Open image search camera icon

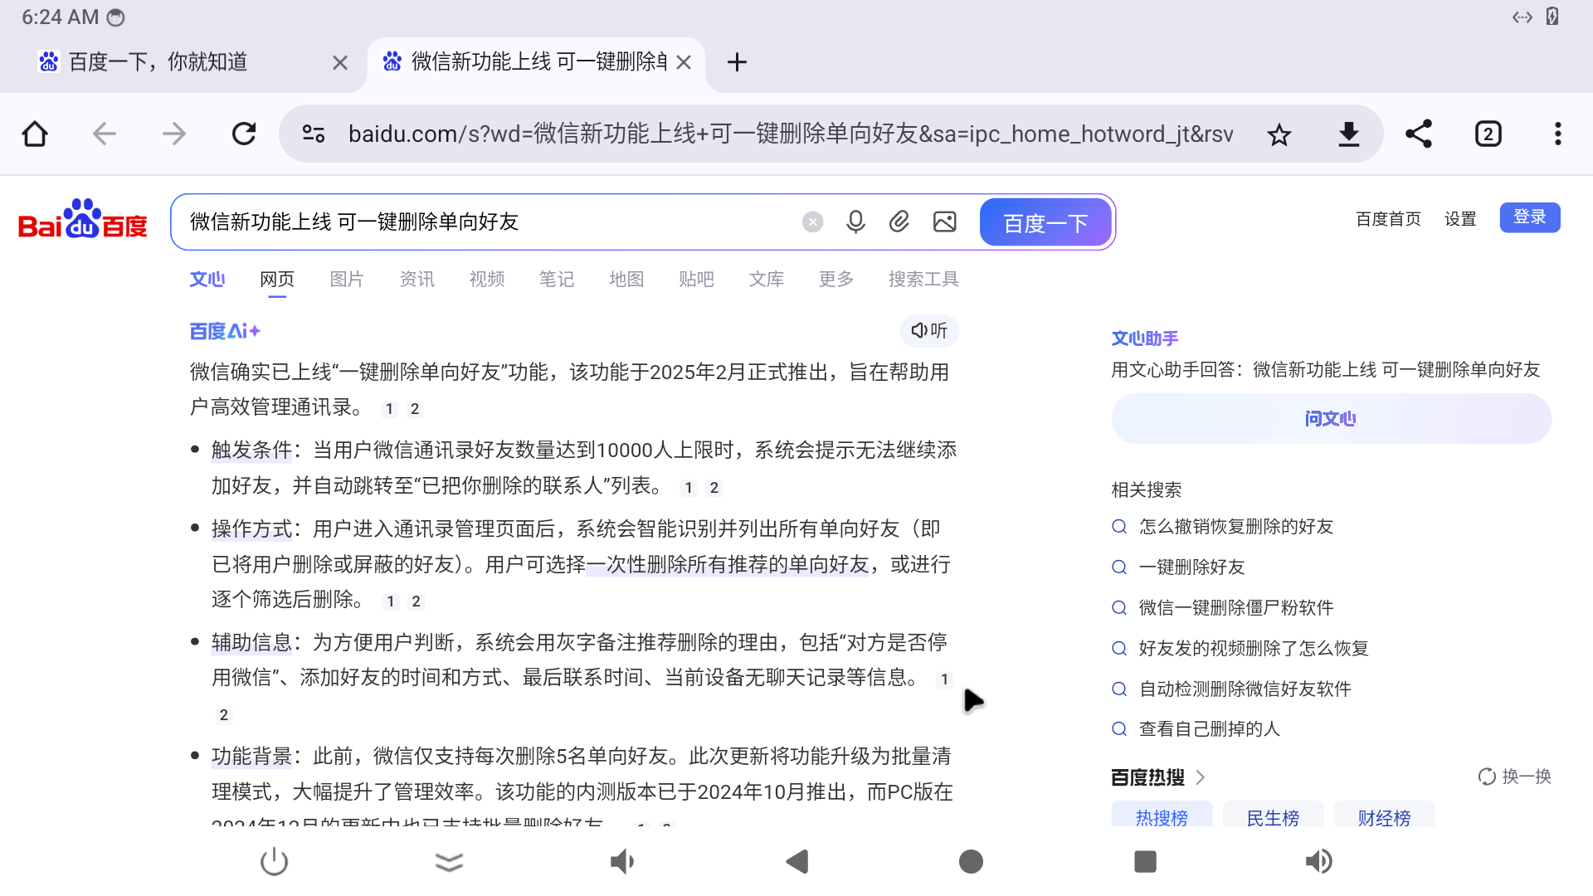944,222
